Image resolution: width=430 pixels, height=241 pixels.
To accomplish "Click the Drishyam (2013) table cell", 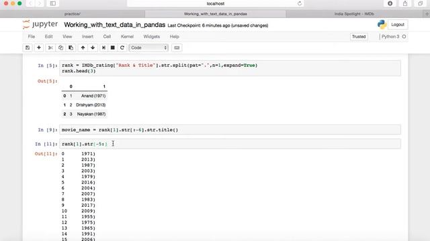I will point(91,105).
